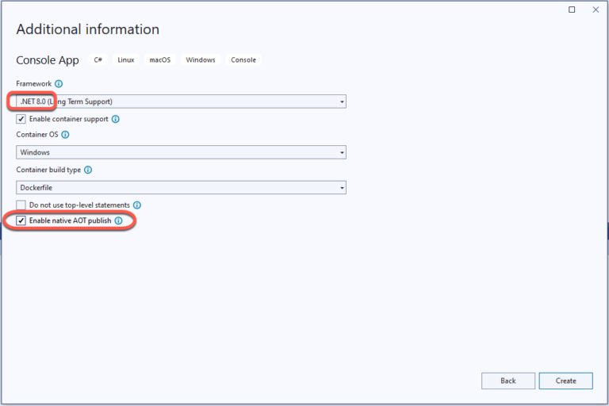Open the Container build type info tooltip
Image resolution: width=609 pixels, height=406 pixels.
coord(88,170)
